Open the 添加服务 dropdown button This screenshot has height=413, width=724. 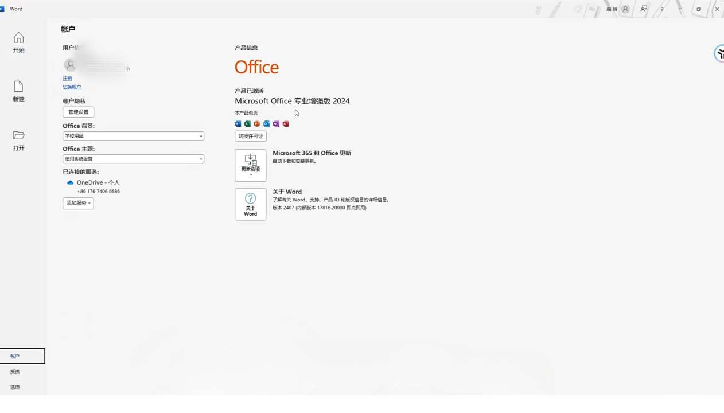tap(78, 203)
